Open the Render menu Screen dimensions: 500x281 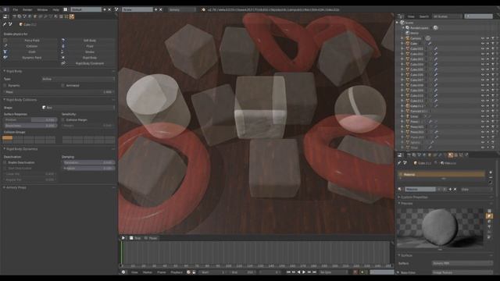[x=27, y=9]
